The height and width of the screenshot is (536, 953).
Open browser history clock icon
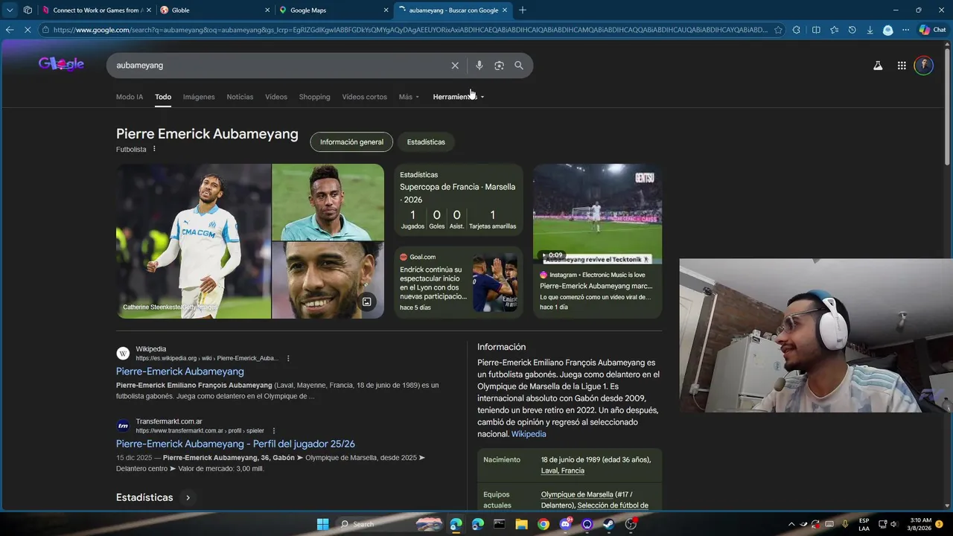pyautogui.click(x=852, y=30)
